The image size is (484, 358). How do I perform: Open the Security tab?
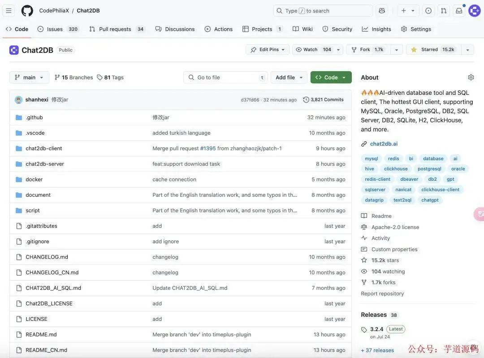tap(337, 29)
